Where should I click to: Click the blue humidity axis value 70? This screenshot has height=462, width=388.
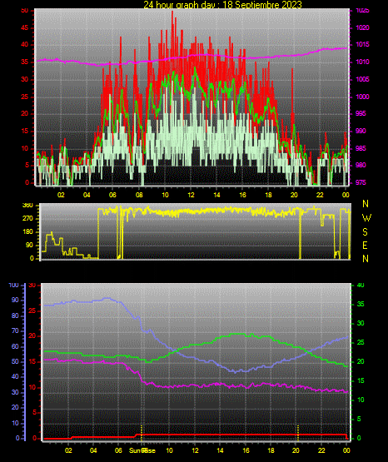pyautogui.click(x=15, y=331)
